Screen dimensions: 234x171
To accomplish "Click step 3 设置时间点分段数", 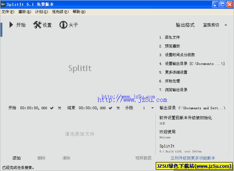I will (x=177, y=55).
